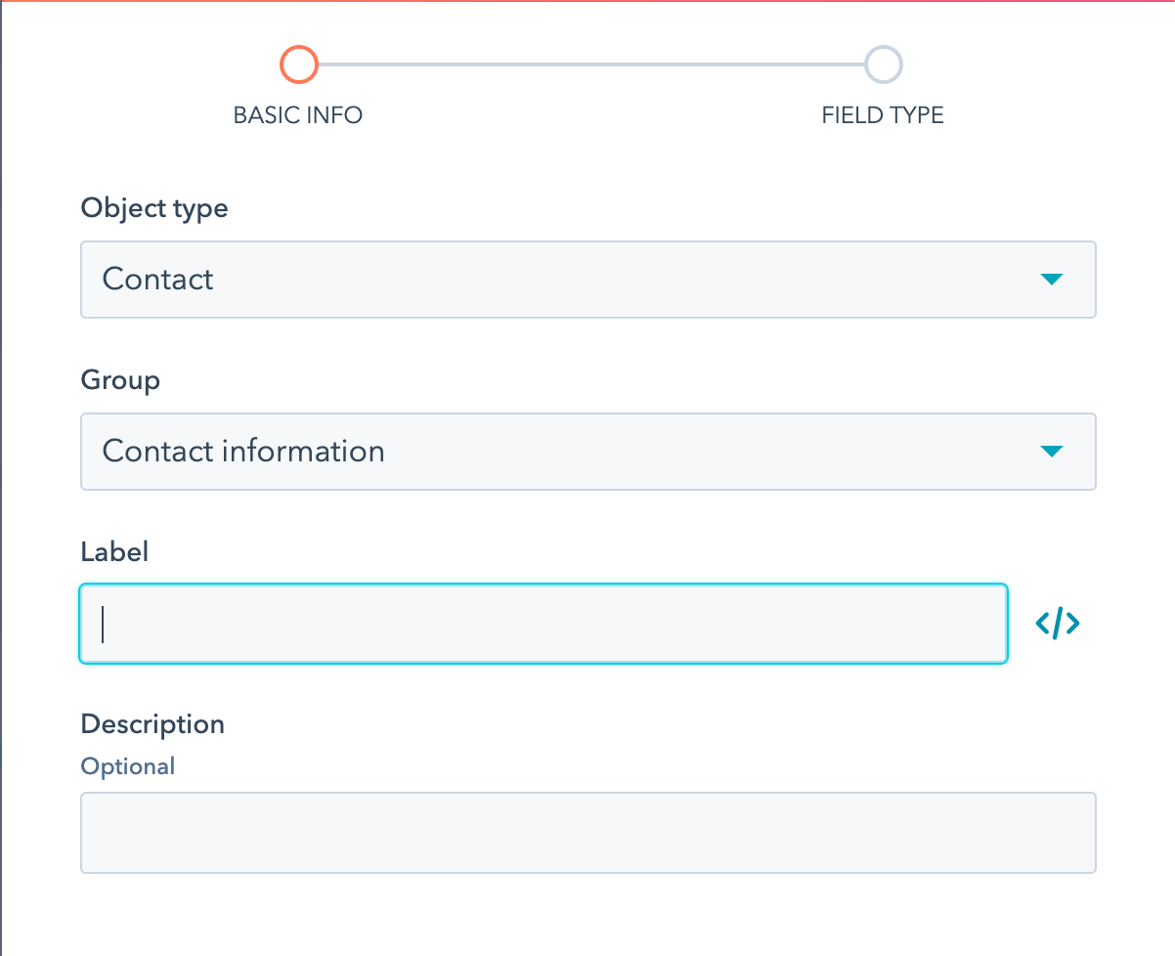The height and width of the screenshot is (956, 1175).
Task: Click the dropdown arrow on Group
Action: (x=1052, y=452)
